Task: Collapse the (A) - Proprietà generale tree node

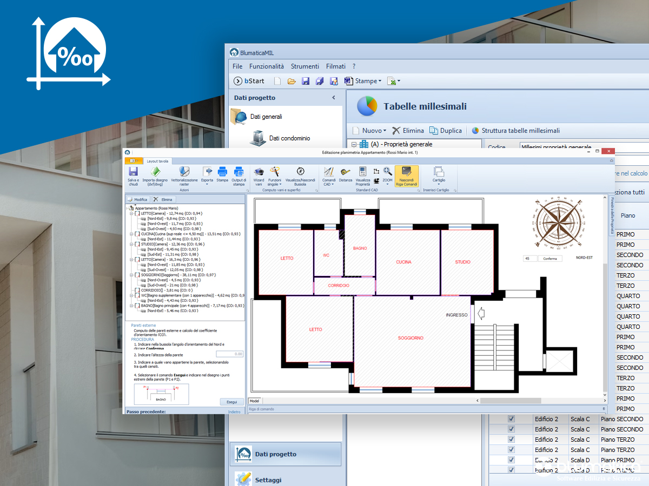Action: click(354, 145)
